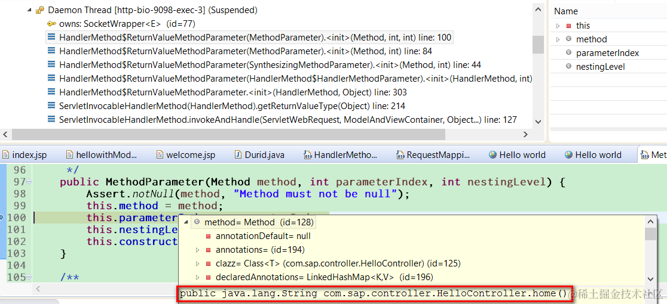667x304 pixels.
Task: Switch to the HandlerMetho... editor tab
Action: [x=340, y=155]
